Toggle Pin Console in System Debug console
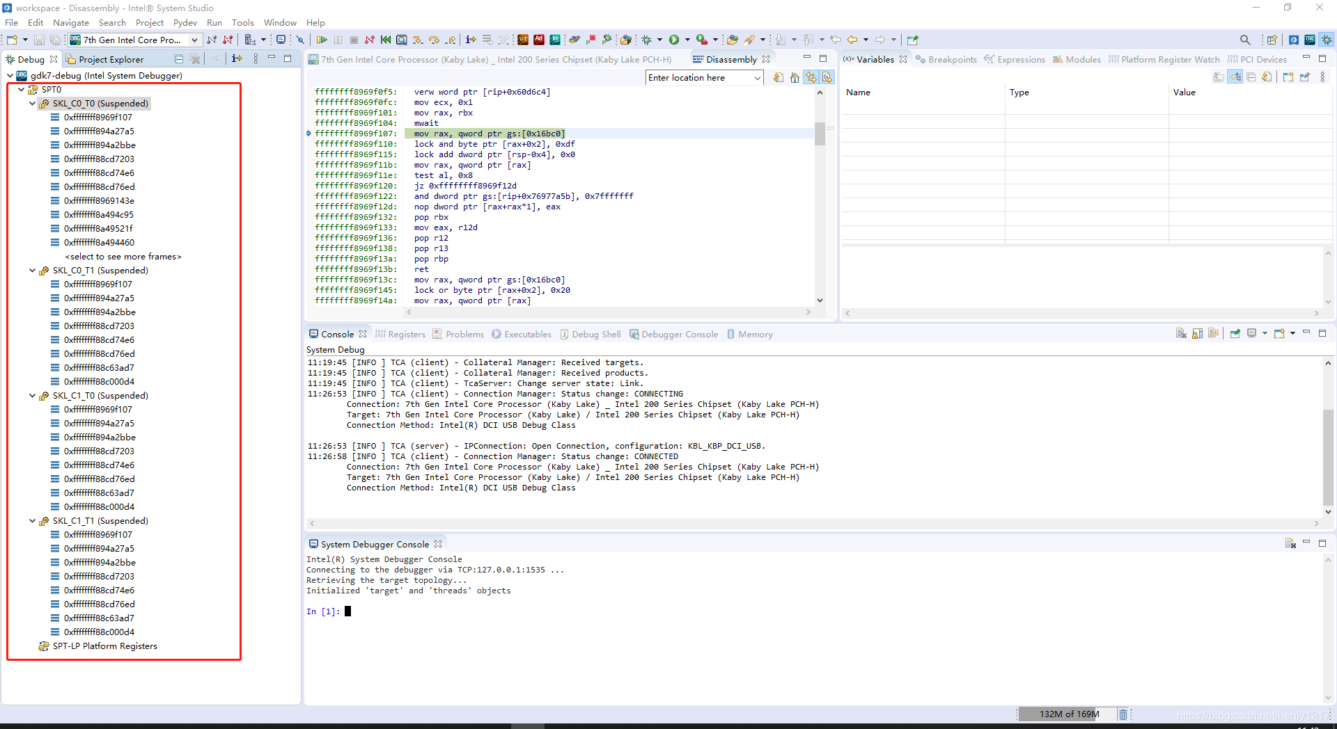 coord(1235,334)
